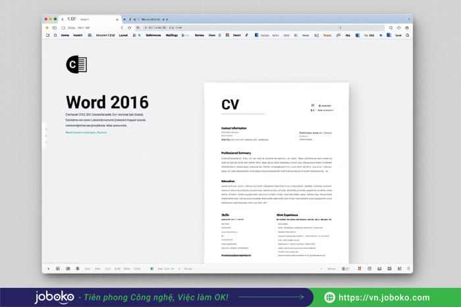Open the Home ribbon tab
This screenshot has width=461, height=307.
pyautogui.click(x=65, y=35)
